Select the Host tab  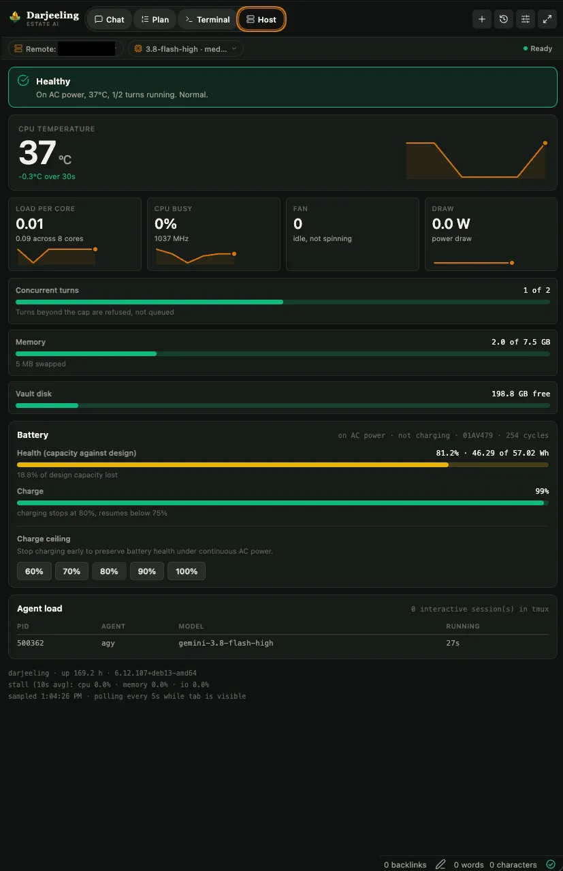(x=261, y=19)
